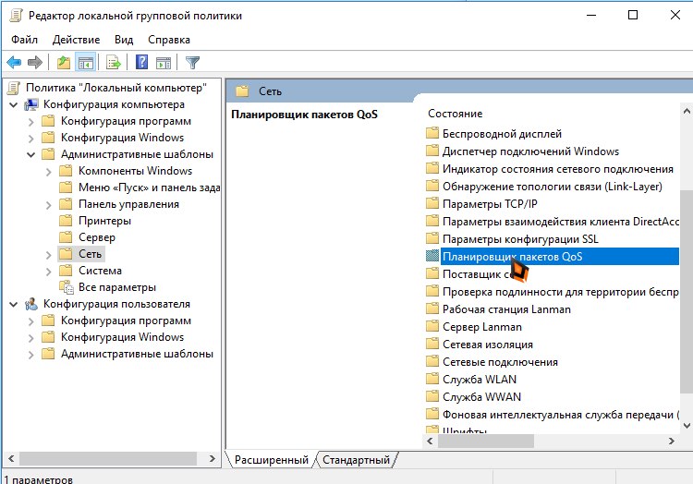The image size is (693, 484).
Task: Expand computer 'Конфигурация Windows' node
Action: tap(30, 139)
